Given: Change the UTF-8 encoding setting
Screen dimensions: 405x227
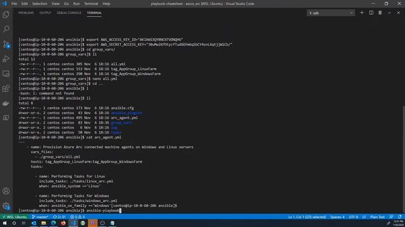Looking at the screenshot, I should [x=353, y=217].
